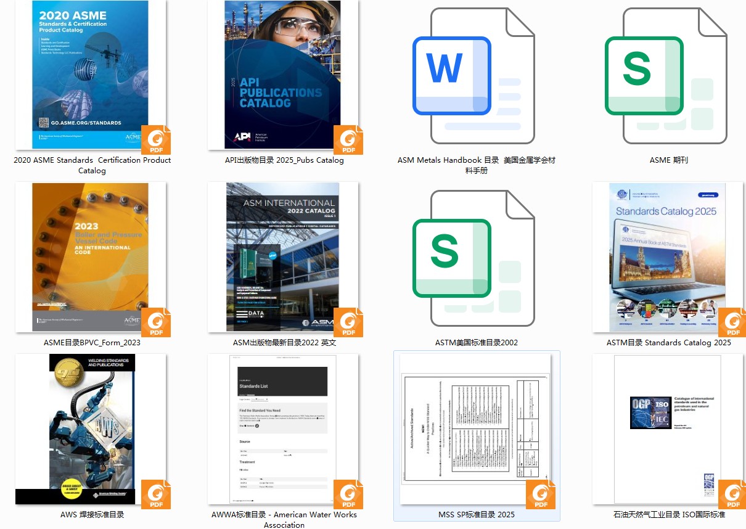Screen dimensions: 746x529
Task: Click file name 'ASME目录BPVC_Form_2023'
Action: click(92, 343)
